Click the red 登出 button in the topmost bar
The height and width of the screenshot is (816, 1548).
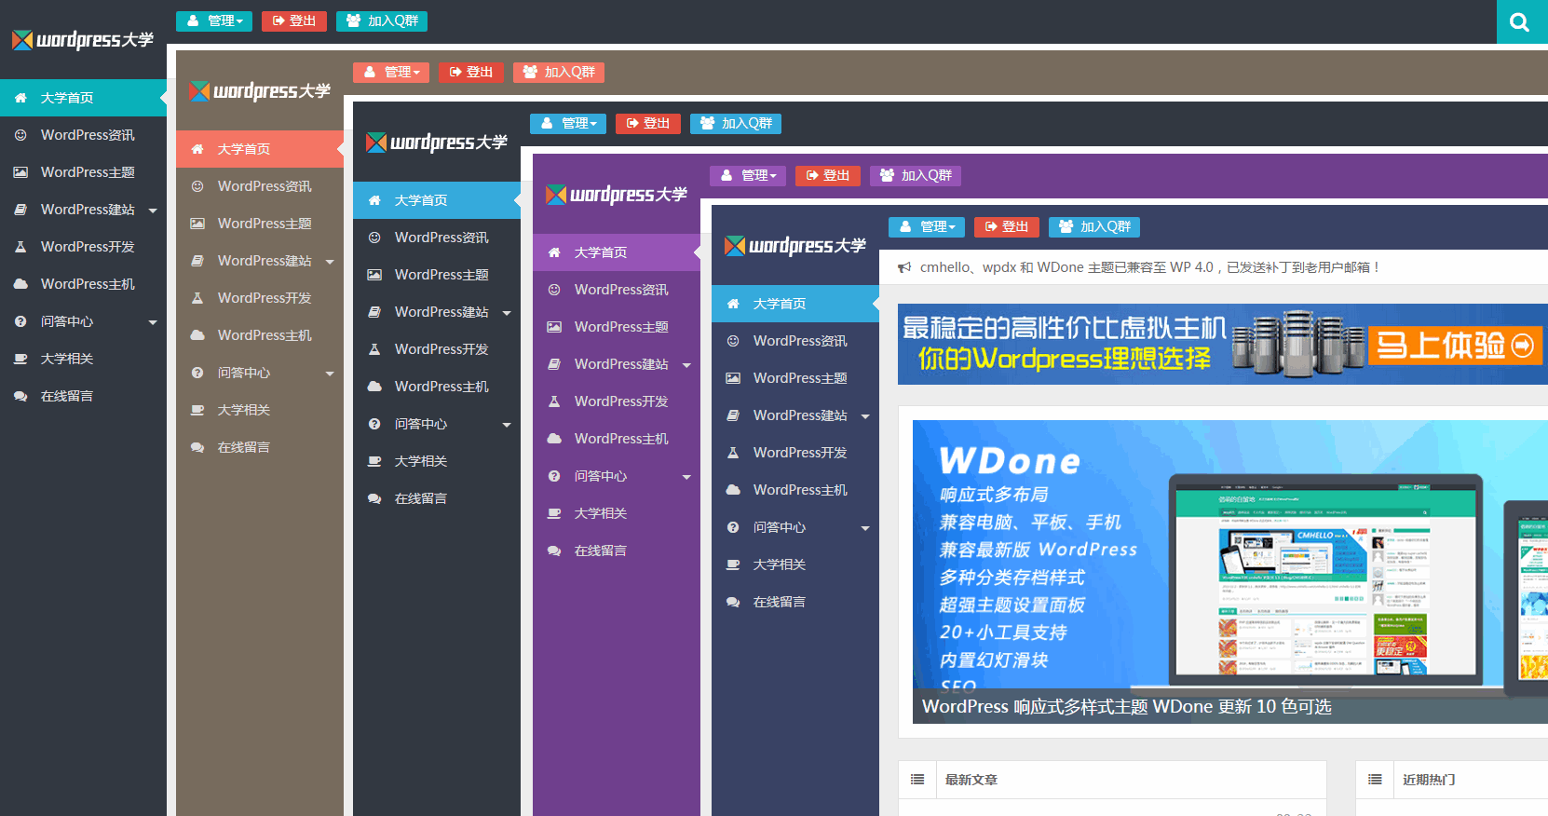294,20
